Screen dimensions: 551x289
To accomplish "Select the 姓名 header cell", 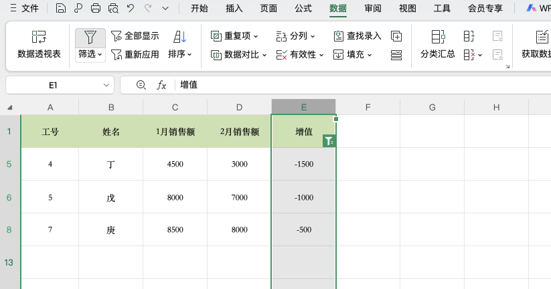I will pos(111,132).
